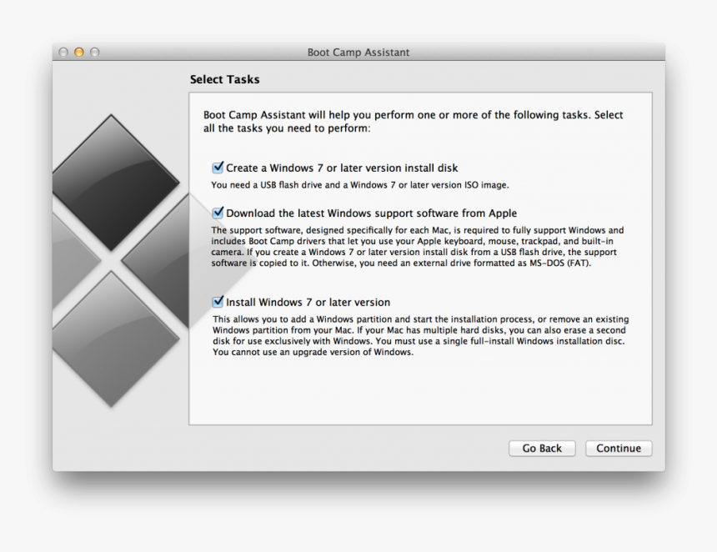Toggle Install Windows 7 or later version checkbox
Viewport: 717px width, 552px height.
point(218,302)
